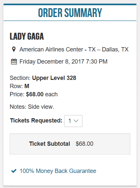140x188 pixels.
Task: Click the chevron arrow in ticket quantity box
Action: tap(76, 121)
